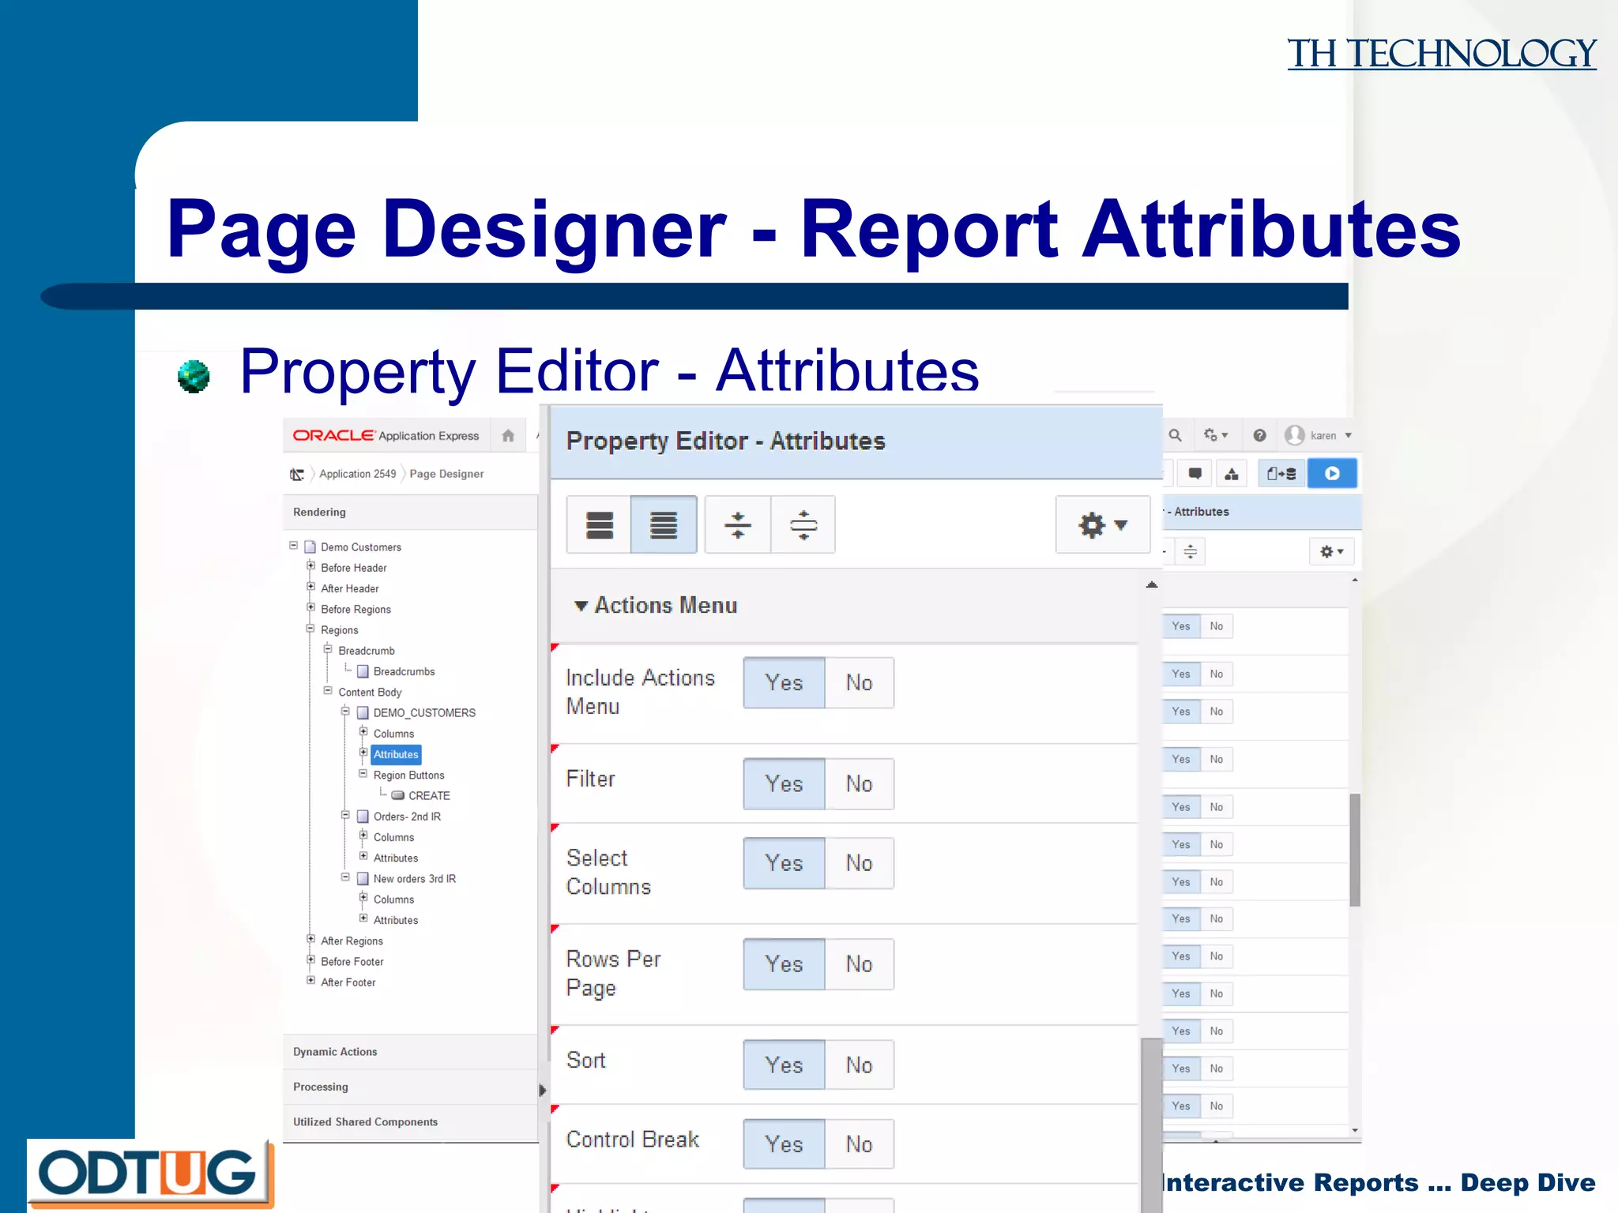Click the save and run page button
1618x1213 pixels.
pos(1281,474)
